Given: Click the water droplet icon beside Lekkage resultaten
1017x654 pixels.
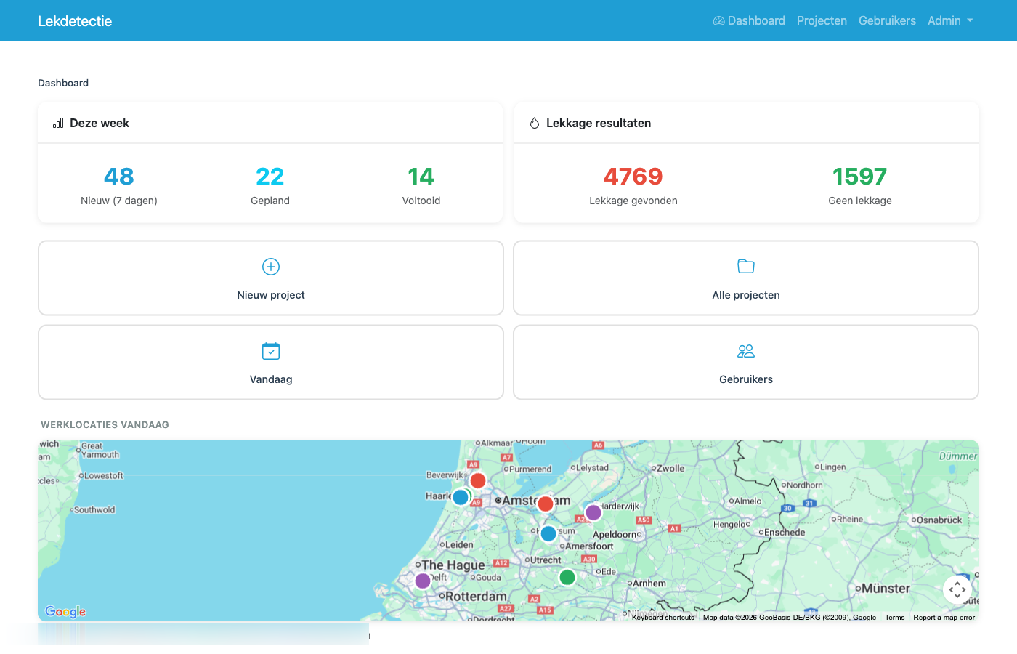Looking at the screenshot, I should (534, 123).
